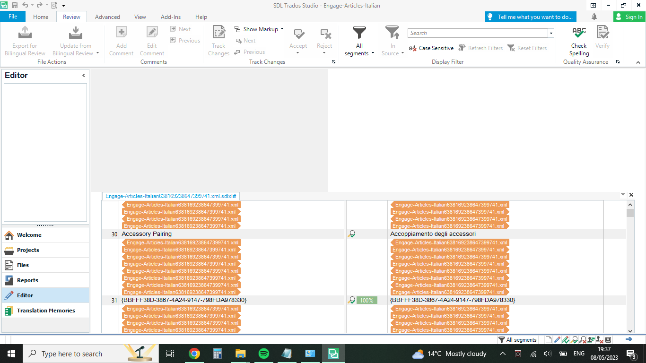Expand the Search box history dropdown

(551, 33)
